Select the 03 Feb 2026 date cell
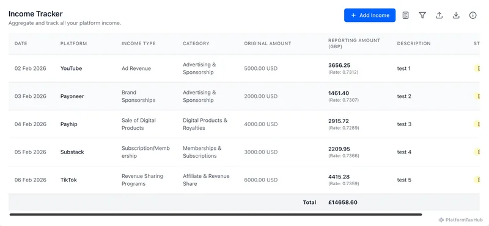 click(x=30, y=96)
